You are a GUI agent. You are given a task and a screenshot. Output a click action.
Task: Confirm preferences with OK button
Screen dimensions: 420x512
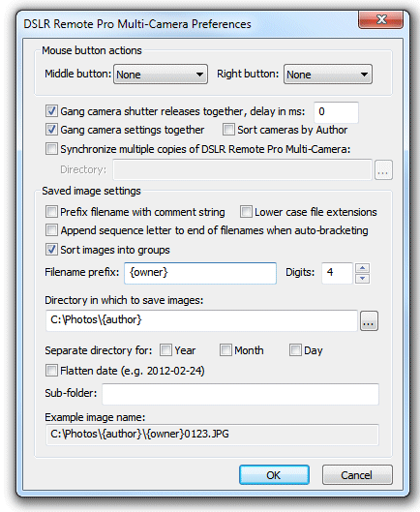point(274,475)
